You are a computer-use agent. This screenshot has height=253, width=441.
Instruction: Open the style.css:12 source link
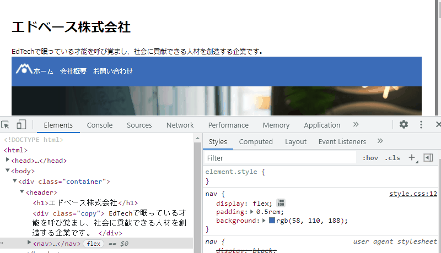point(413,194)
